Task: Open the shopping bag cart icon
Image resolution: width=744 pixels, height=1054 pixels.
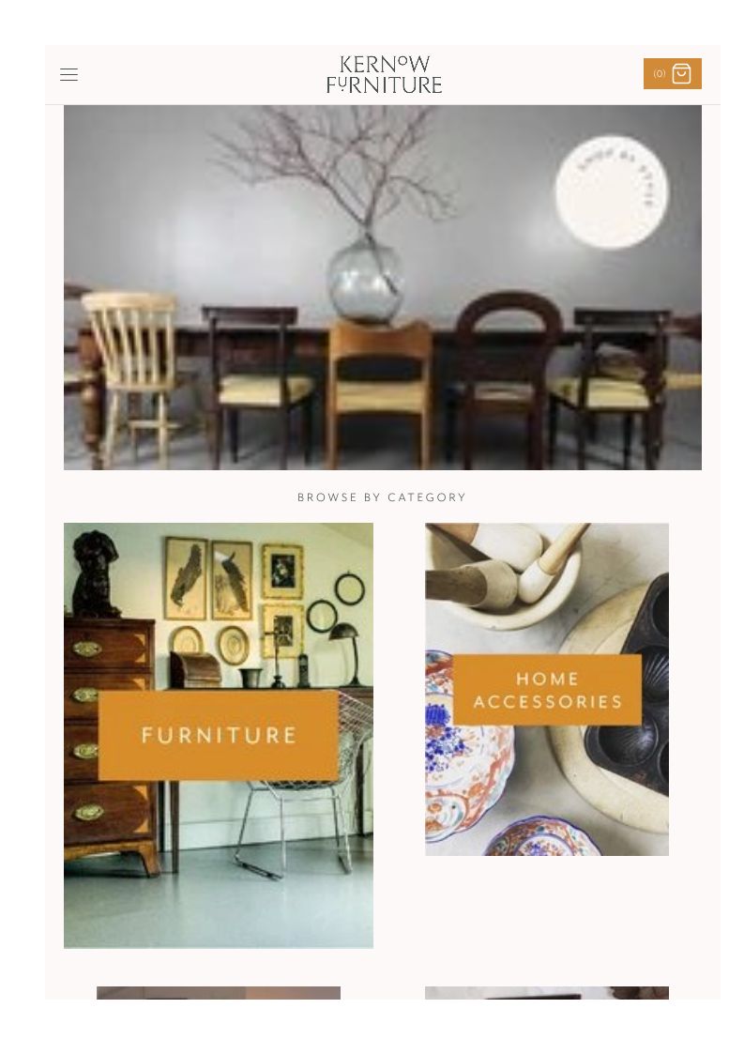Action: point(681,73)
